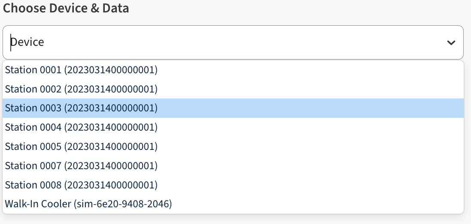Click the first station in the list
This screenshot has width=471, height=224.
tap(81, 70)
